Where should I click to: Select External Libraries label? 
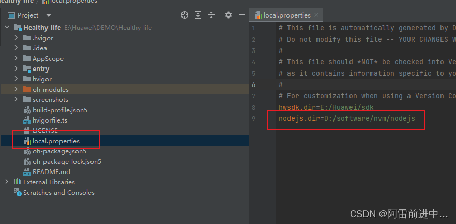point(49,182)
